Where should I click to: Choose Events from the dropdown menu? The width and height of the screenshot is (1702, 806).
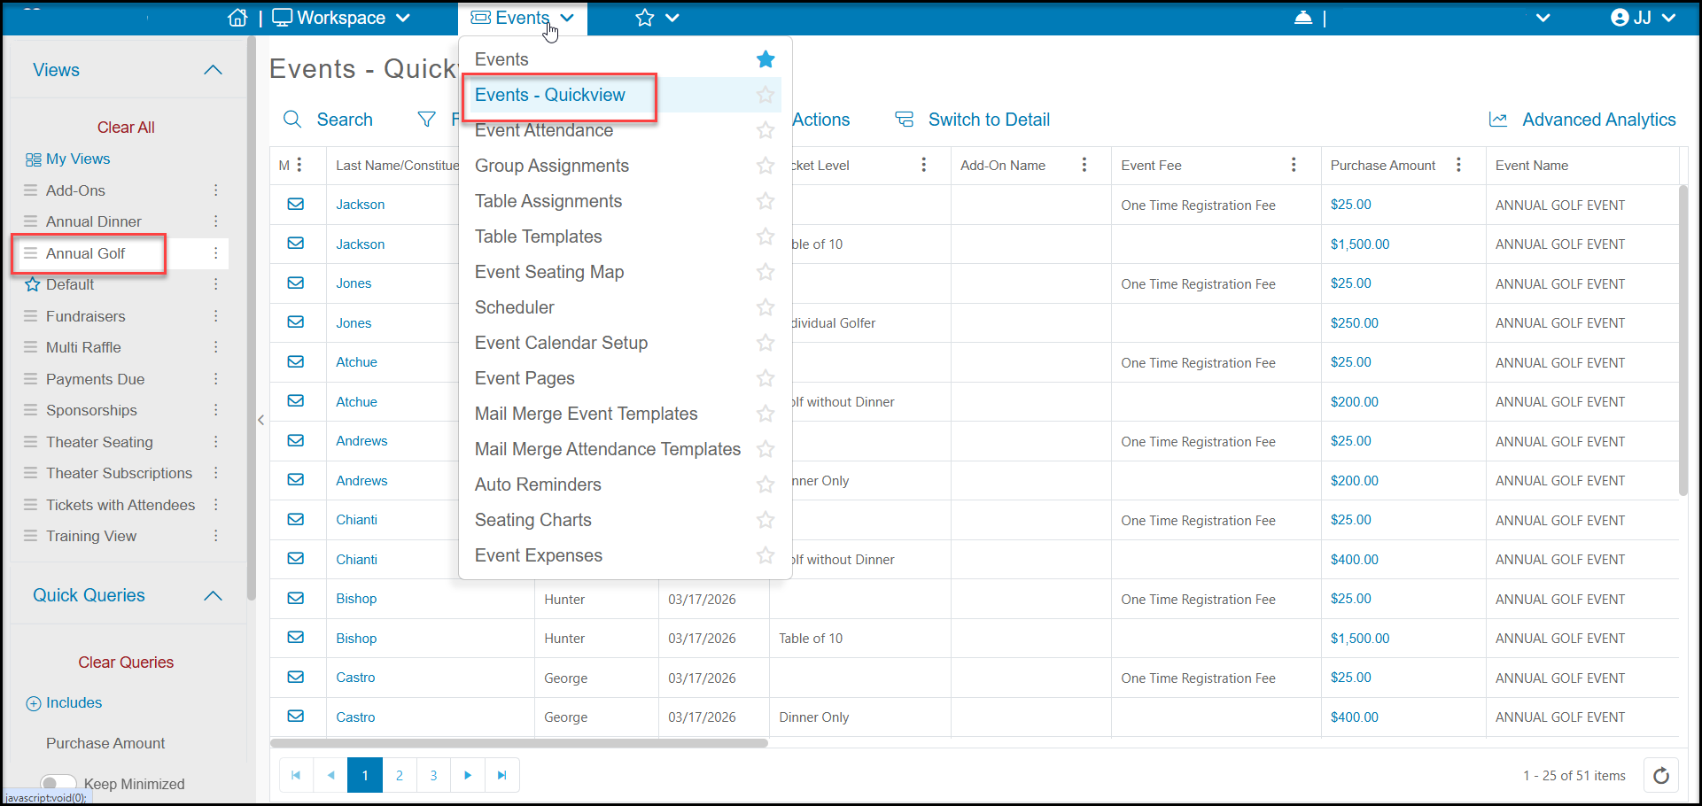[x=501, y=59]
